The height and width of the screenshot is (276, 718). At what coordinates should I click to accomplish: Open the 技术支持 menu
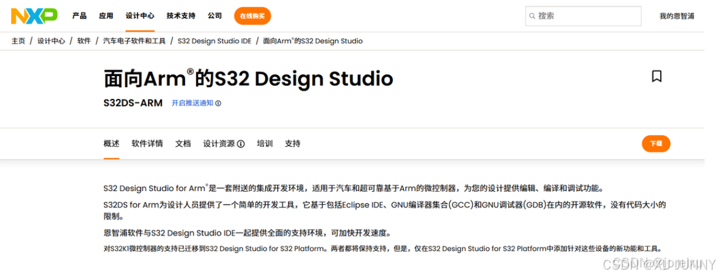(x=181, y=16)
